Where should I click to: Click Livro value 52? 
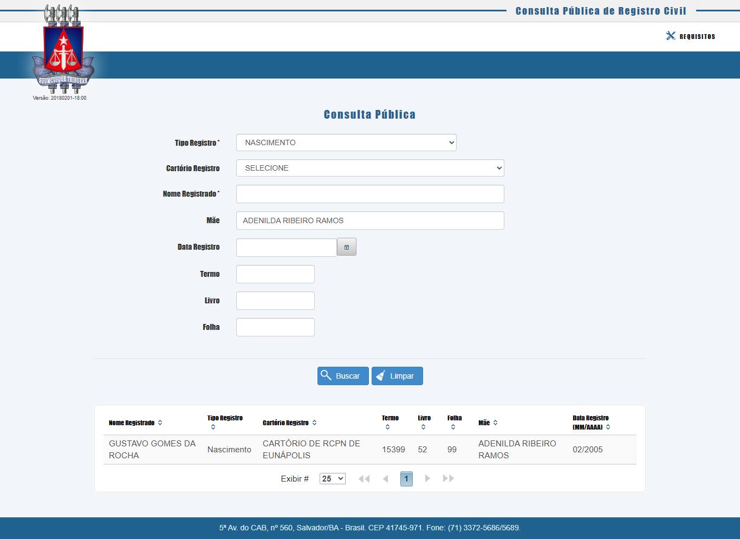pos(423,450)
